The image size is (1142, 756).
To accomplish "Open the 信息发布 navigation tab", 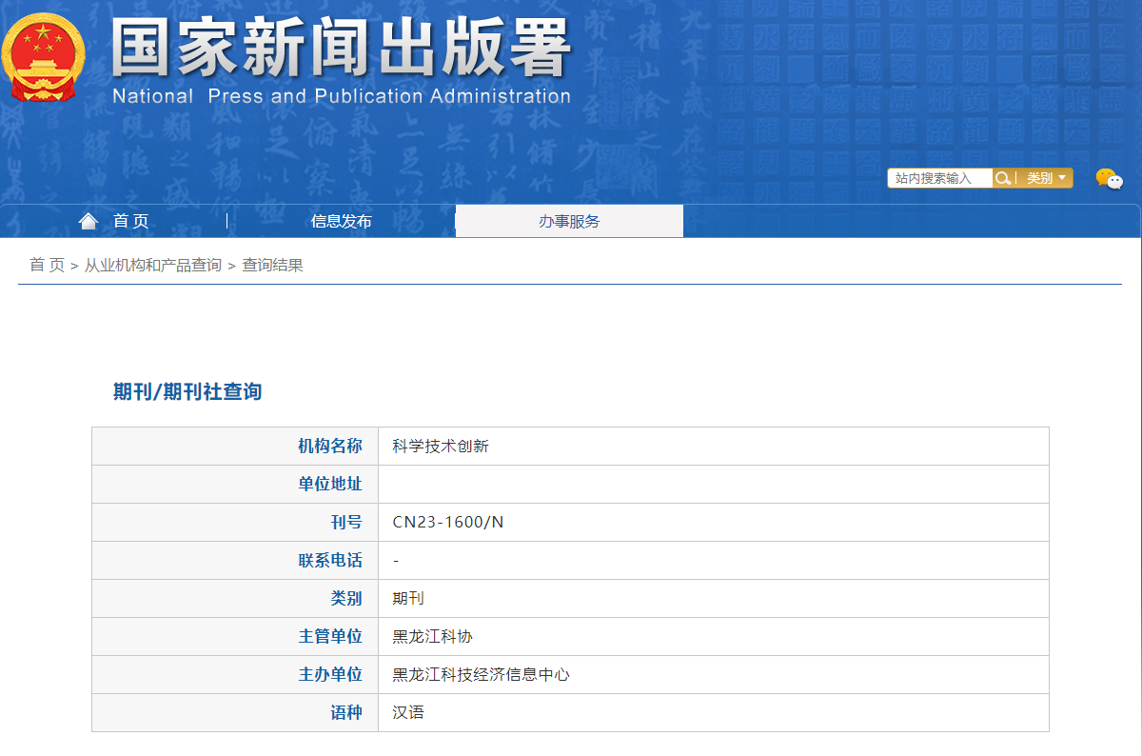I will [341, 221].
